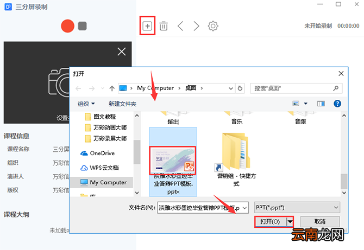The height and width of the screenshot is (250, 364).
Task: Expand the chevron after 桌面 in path
Action: tap(202, 88)
